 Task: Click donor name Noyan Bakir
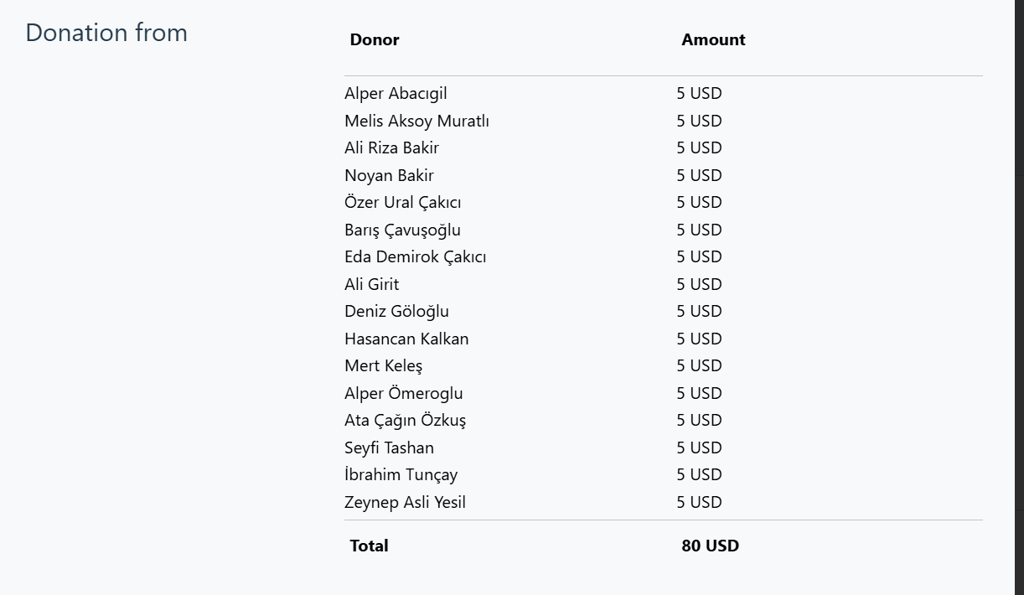coord(389,175)
